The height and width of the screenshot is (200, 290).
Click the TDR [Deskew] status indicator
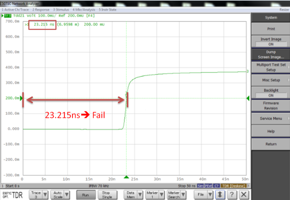click(233, 186)
